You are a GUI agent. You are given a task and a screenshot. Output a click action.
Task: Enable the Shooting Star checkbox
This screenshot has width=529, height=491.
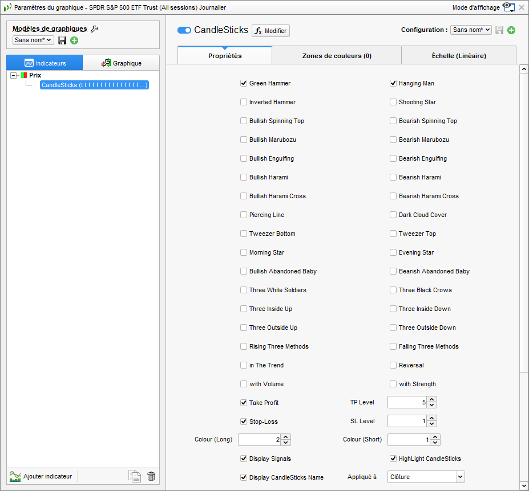click(x=393, y=102)
